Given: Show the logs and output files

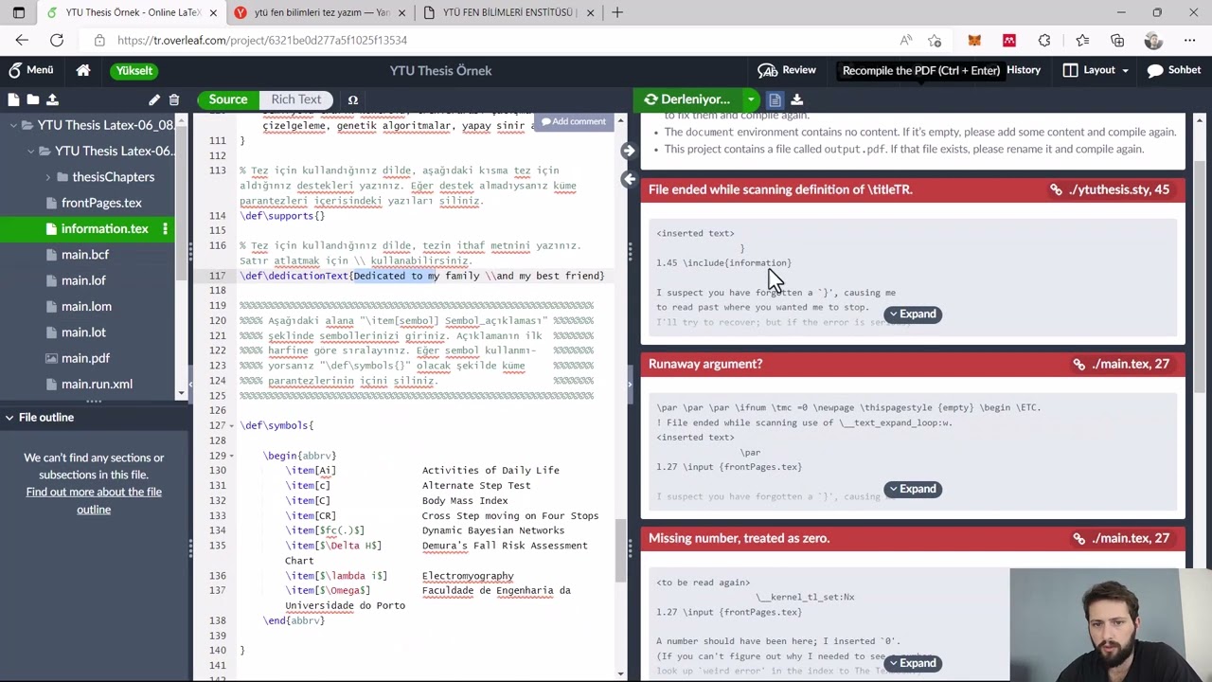Looking at the screenshot, I should [x=775, y=99].
